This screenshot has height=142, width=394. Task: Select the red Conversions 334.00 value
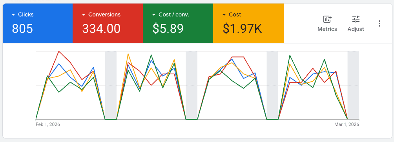pyautogui.click(x=101, y=29)
